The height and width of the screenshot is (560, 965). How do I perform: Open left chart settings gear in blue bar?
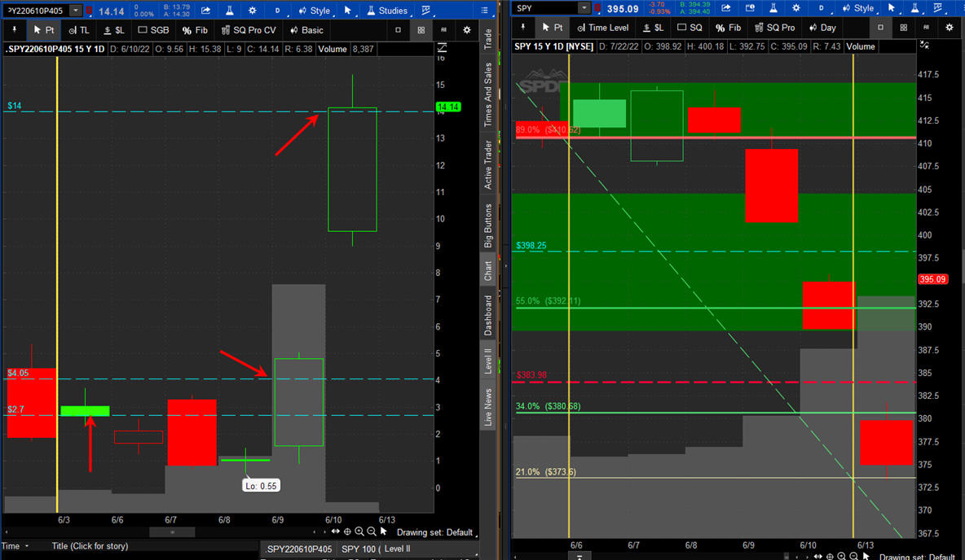point(253,11)
